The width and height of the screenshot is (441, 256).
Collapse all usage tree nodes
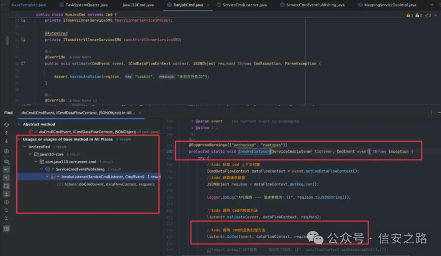(7, 218)
